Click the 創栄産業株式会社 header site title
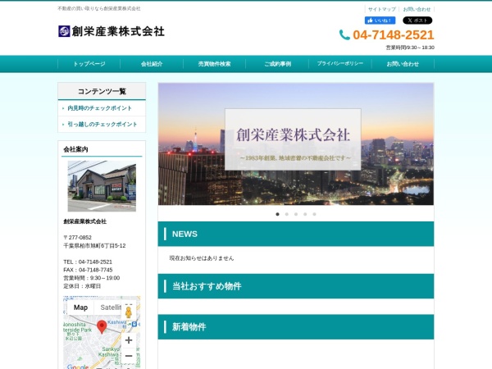492x369 pixels. click(x=118, y=31)
